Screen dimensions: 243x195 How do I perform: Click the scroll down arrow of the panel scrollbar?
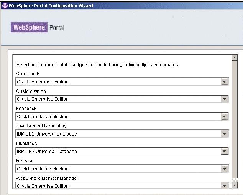coord(234,185)
